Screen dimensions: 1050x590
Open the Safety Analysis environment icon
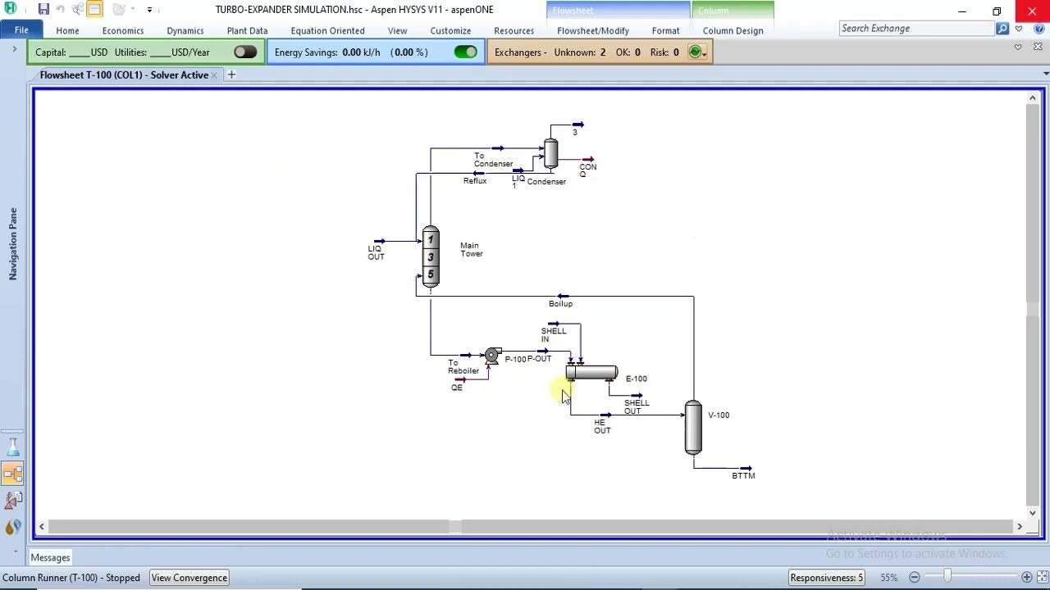[13, 500]
